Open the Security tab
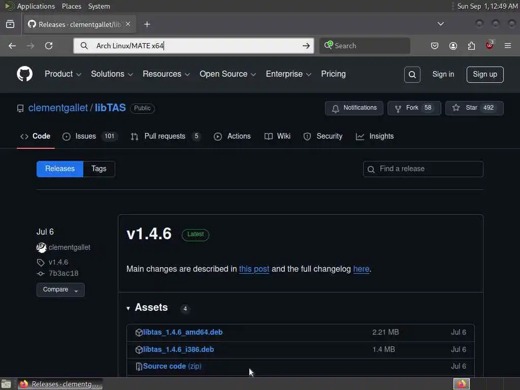This screenshot has height=390, width=520. point(322,136)
